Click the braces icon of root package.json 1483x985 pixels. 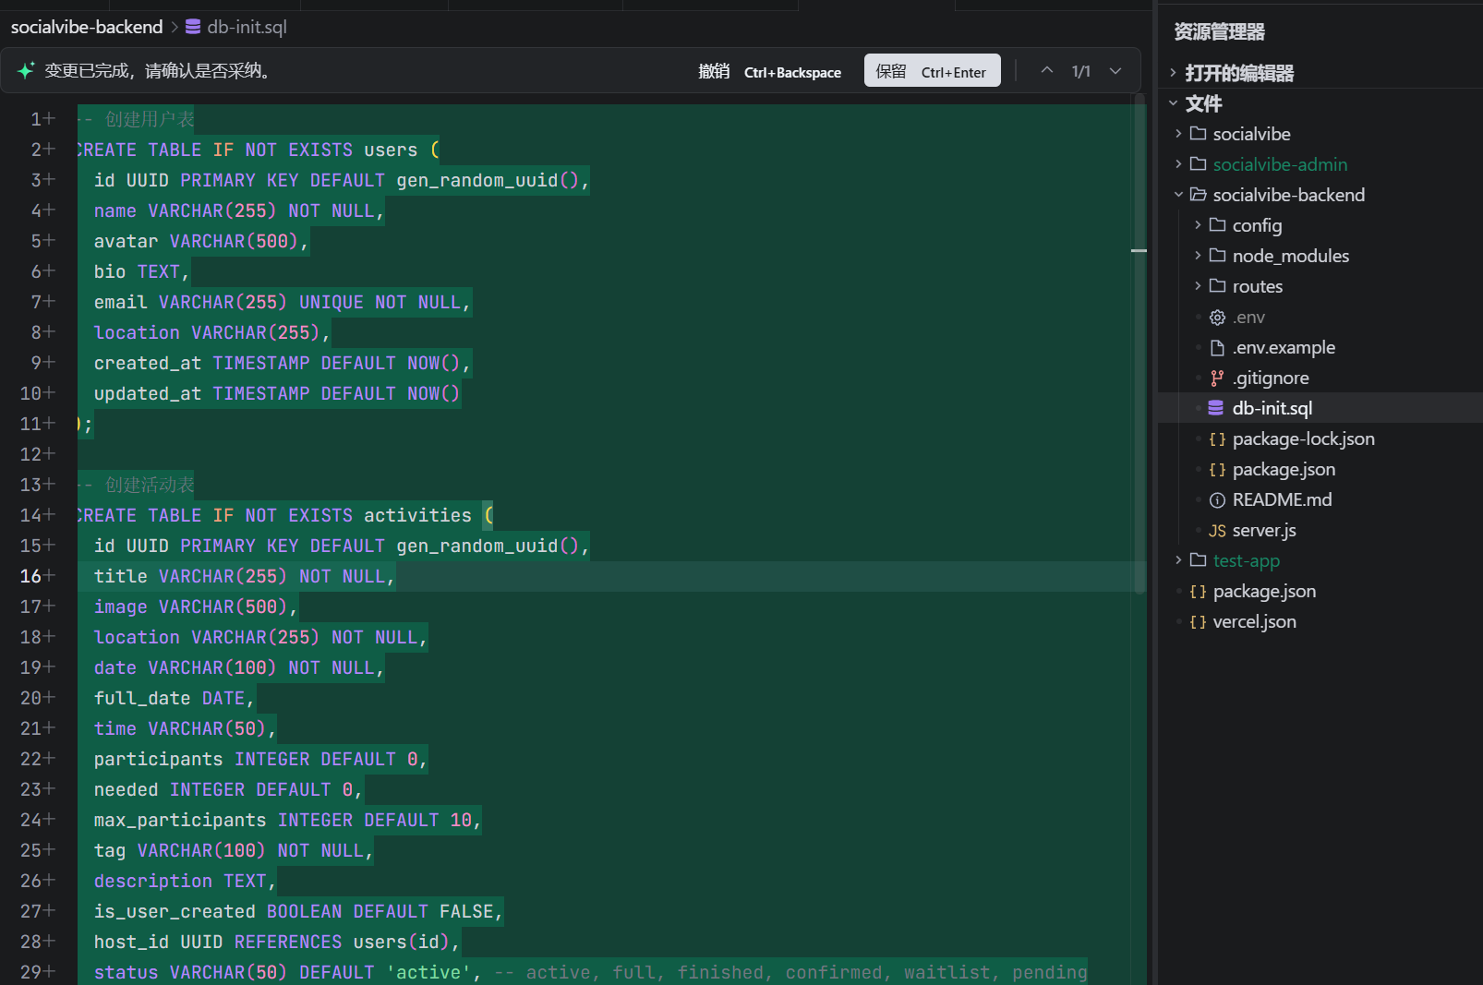[x=1199, y=592]
